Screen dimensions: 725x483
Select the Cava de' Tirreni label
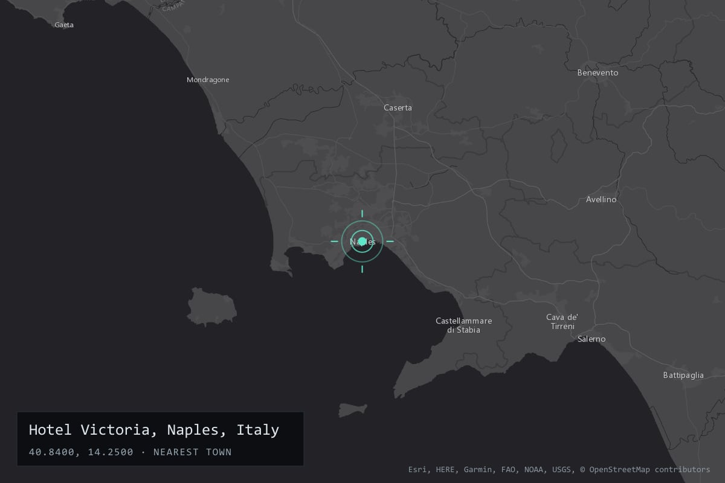(x=562, y=322)
